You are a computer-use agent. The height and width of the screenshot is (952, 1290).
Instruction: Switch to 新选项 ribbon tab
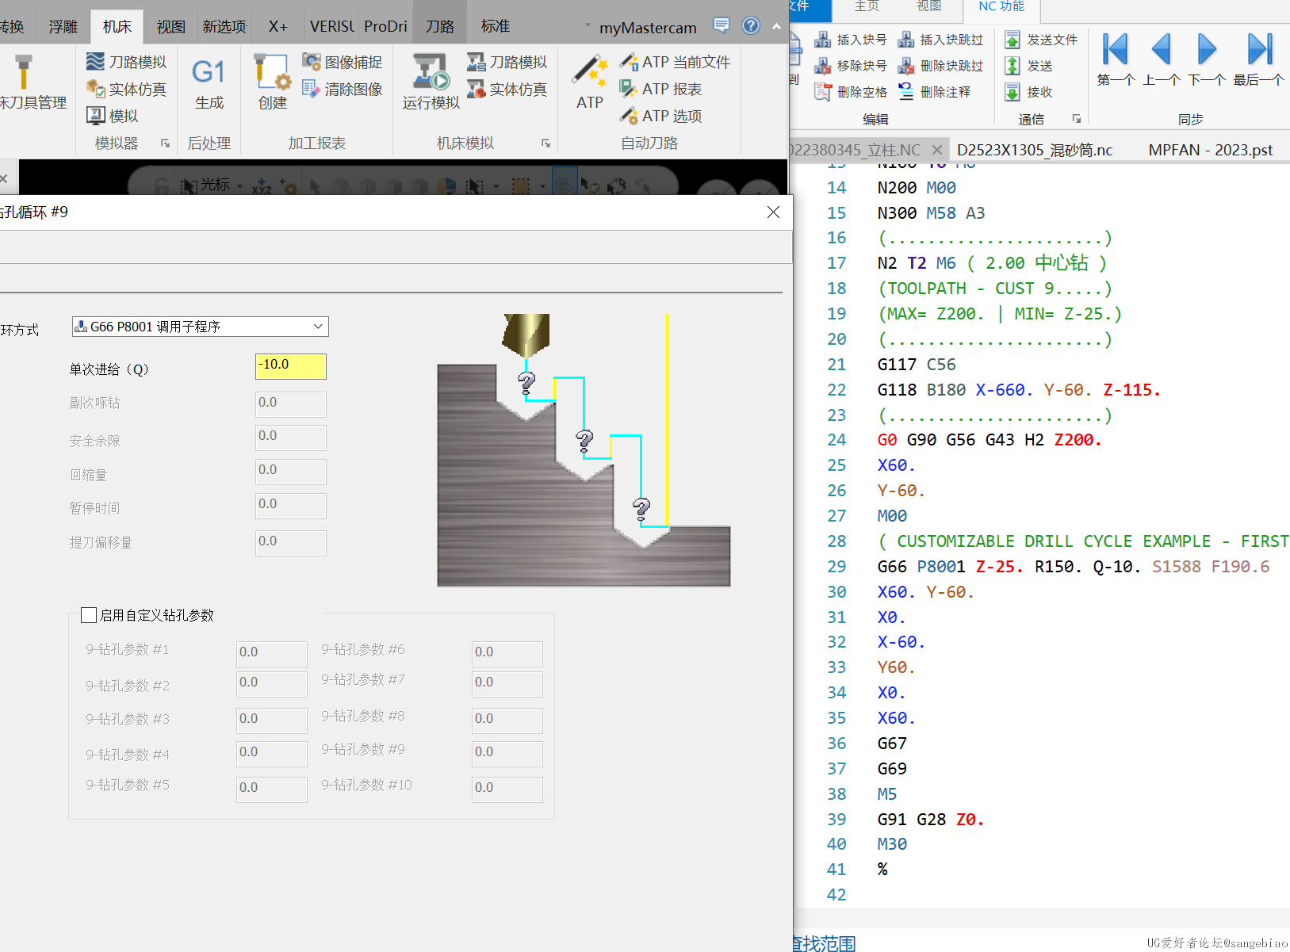[224, 26]
